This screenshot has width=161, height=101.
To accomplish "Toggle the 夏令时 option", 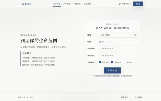I will [129, 62].
